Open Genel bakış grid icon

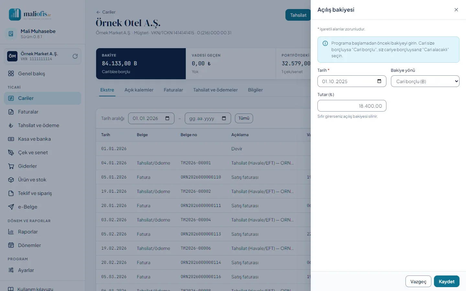point(11,73)
